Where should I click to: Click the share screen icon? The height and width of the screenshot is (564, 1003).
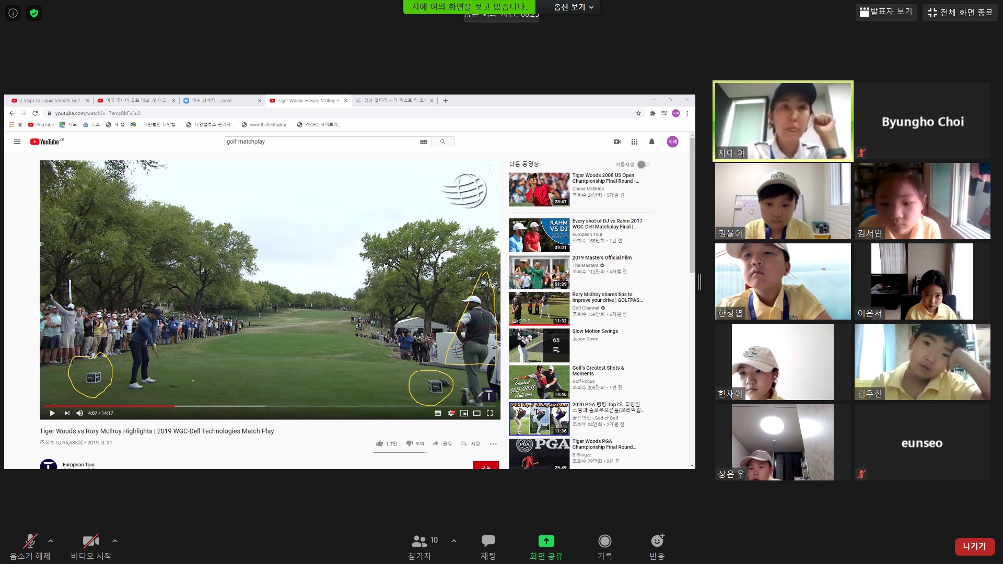click(546, 541)
